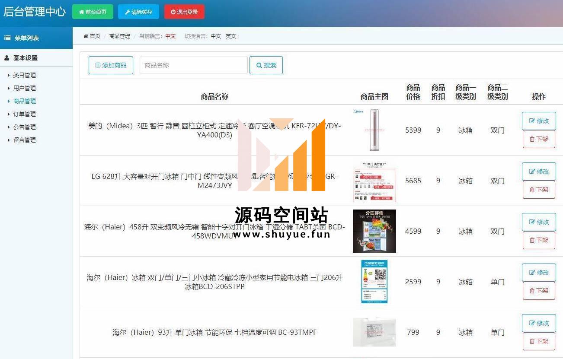This screenshot has width=563, height=359.
Task: Click the user icon beside 基本设置
Action: 7,58
